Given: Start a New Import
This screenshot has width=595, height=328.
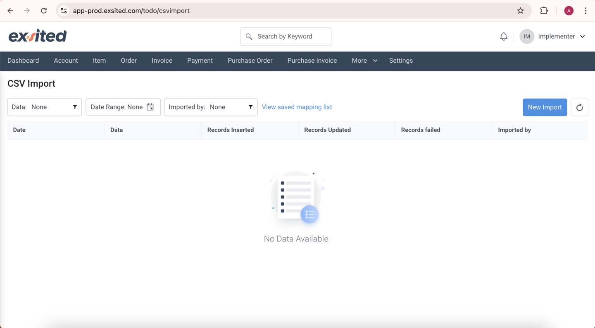Looking at the screenshot, I should [x=545, y=107].
